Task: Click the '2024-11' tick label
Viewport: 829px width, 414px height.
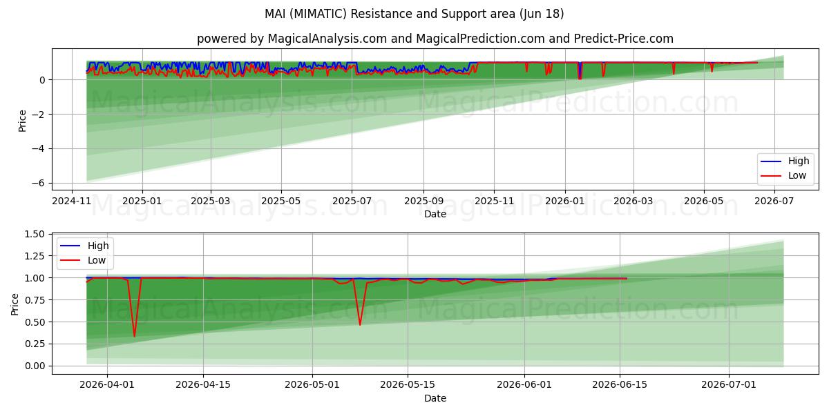Action: coord(72,200)
